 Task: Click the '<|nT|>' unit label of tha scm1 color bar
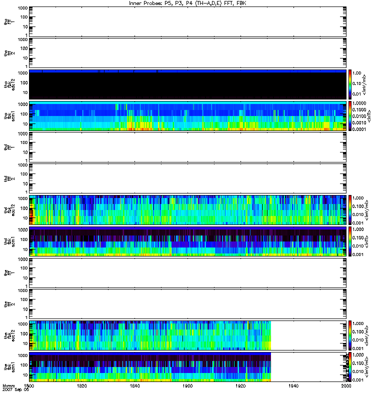click(x=369, y=116)
